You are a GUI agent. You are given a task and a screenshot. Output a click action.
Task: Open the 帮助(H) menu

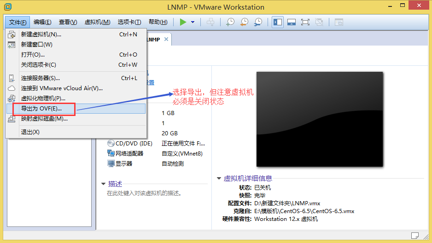[158, 22]
